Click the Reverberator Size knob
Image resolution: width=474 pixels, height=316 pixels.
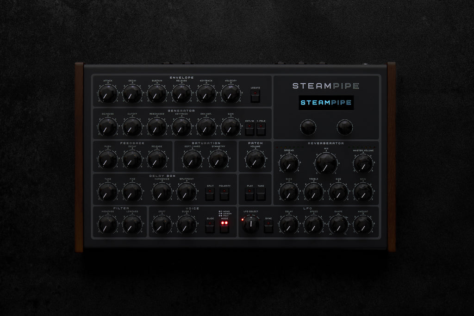tap(338, 192)
